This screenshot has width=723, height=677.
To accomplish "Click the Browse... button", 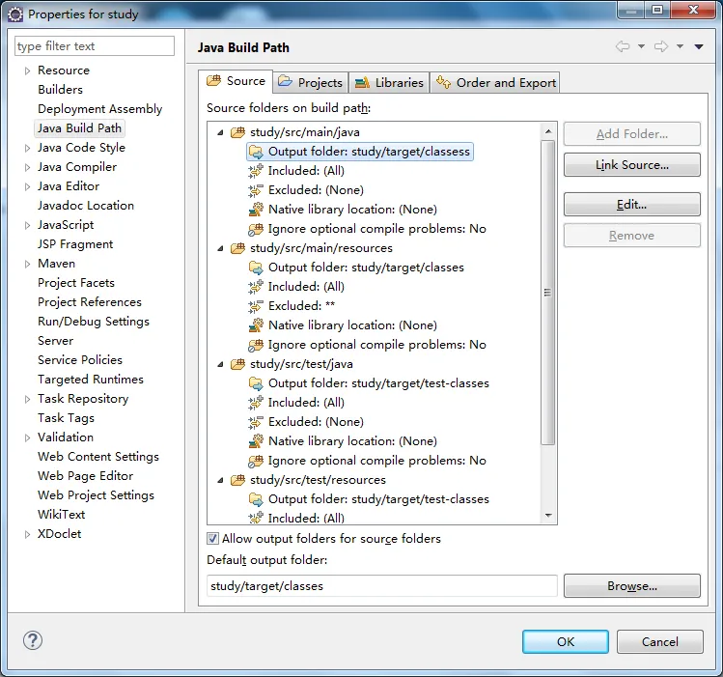I will point(632,585).
